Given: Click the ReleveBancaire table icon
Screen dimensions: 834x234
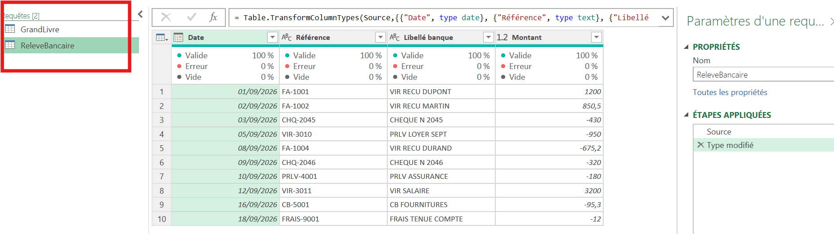Looking at the screenshot, I should coord(10,45).
